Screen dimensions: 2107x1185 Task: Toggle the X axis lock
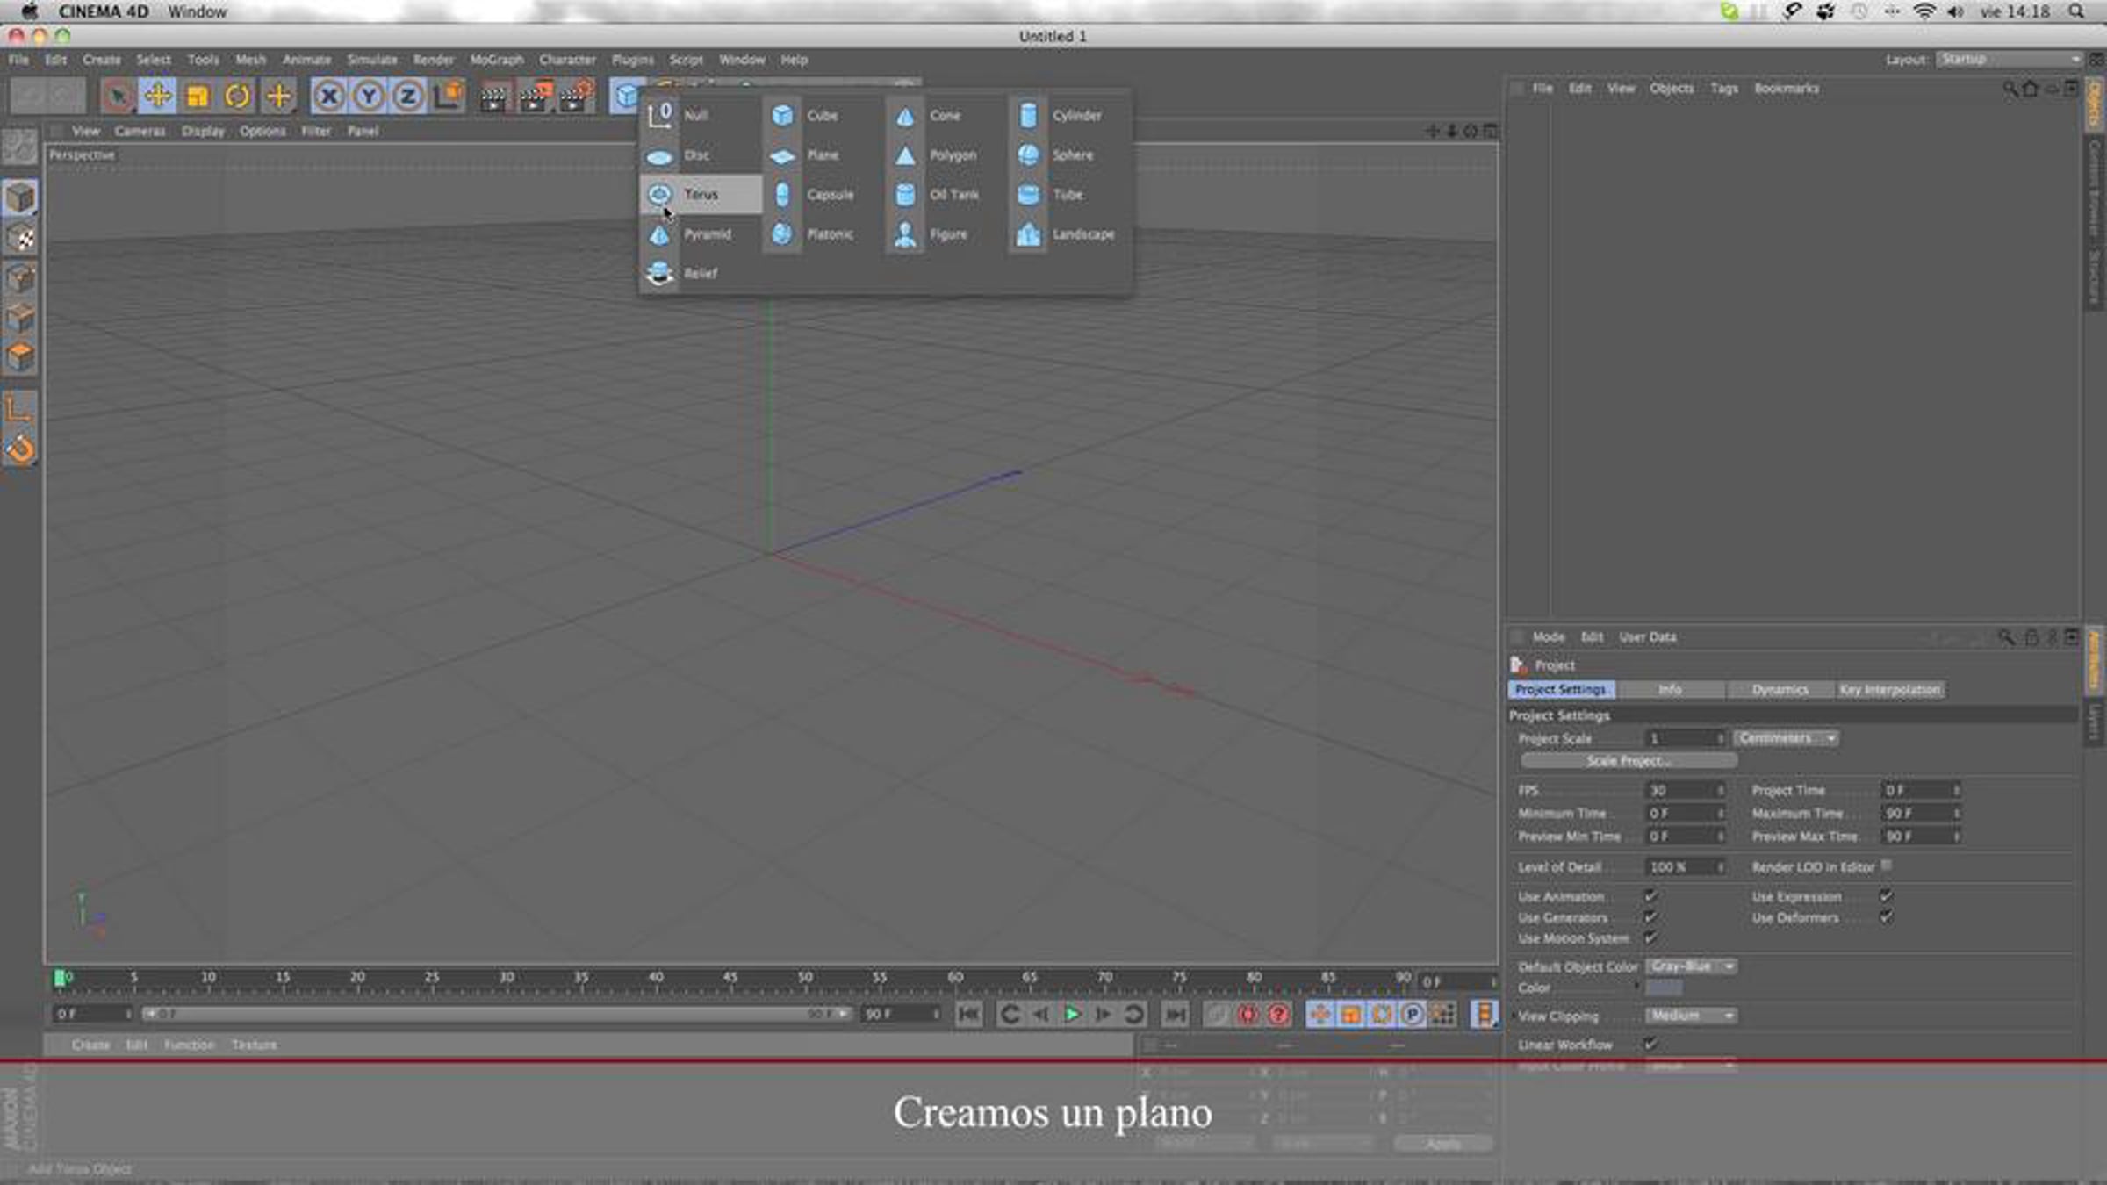point(328,96)
